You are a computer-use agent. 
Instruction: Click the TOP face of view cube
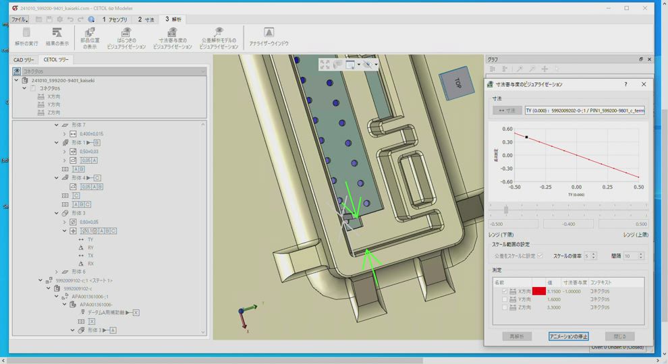click(458, 84)
